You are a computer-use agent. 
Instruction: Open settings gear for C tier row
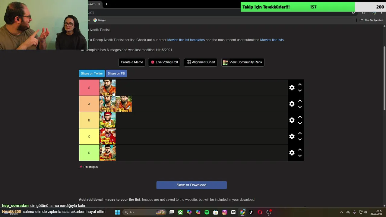[292, 137]
